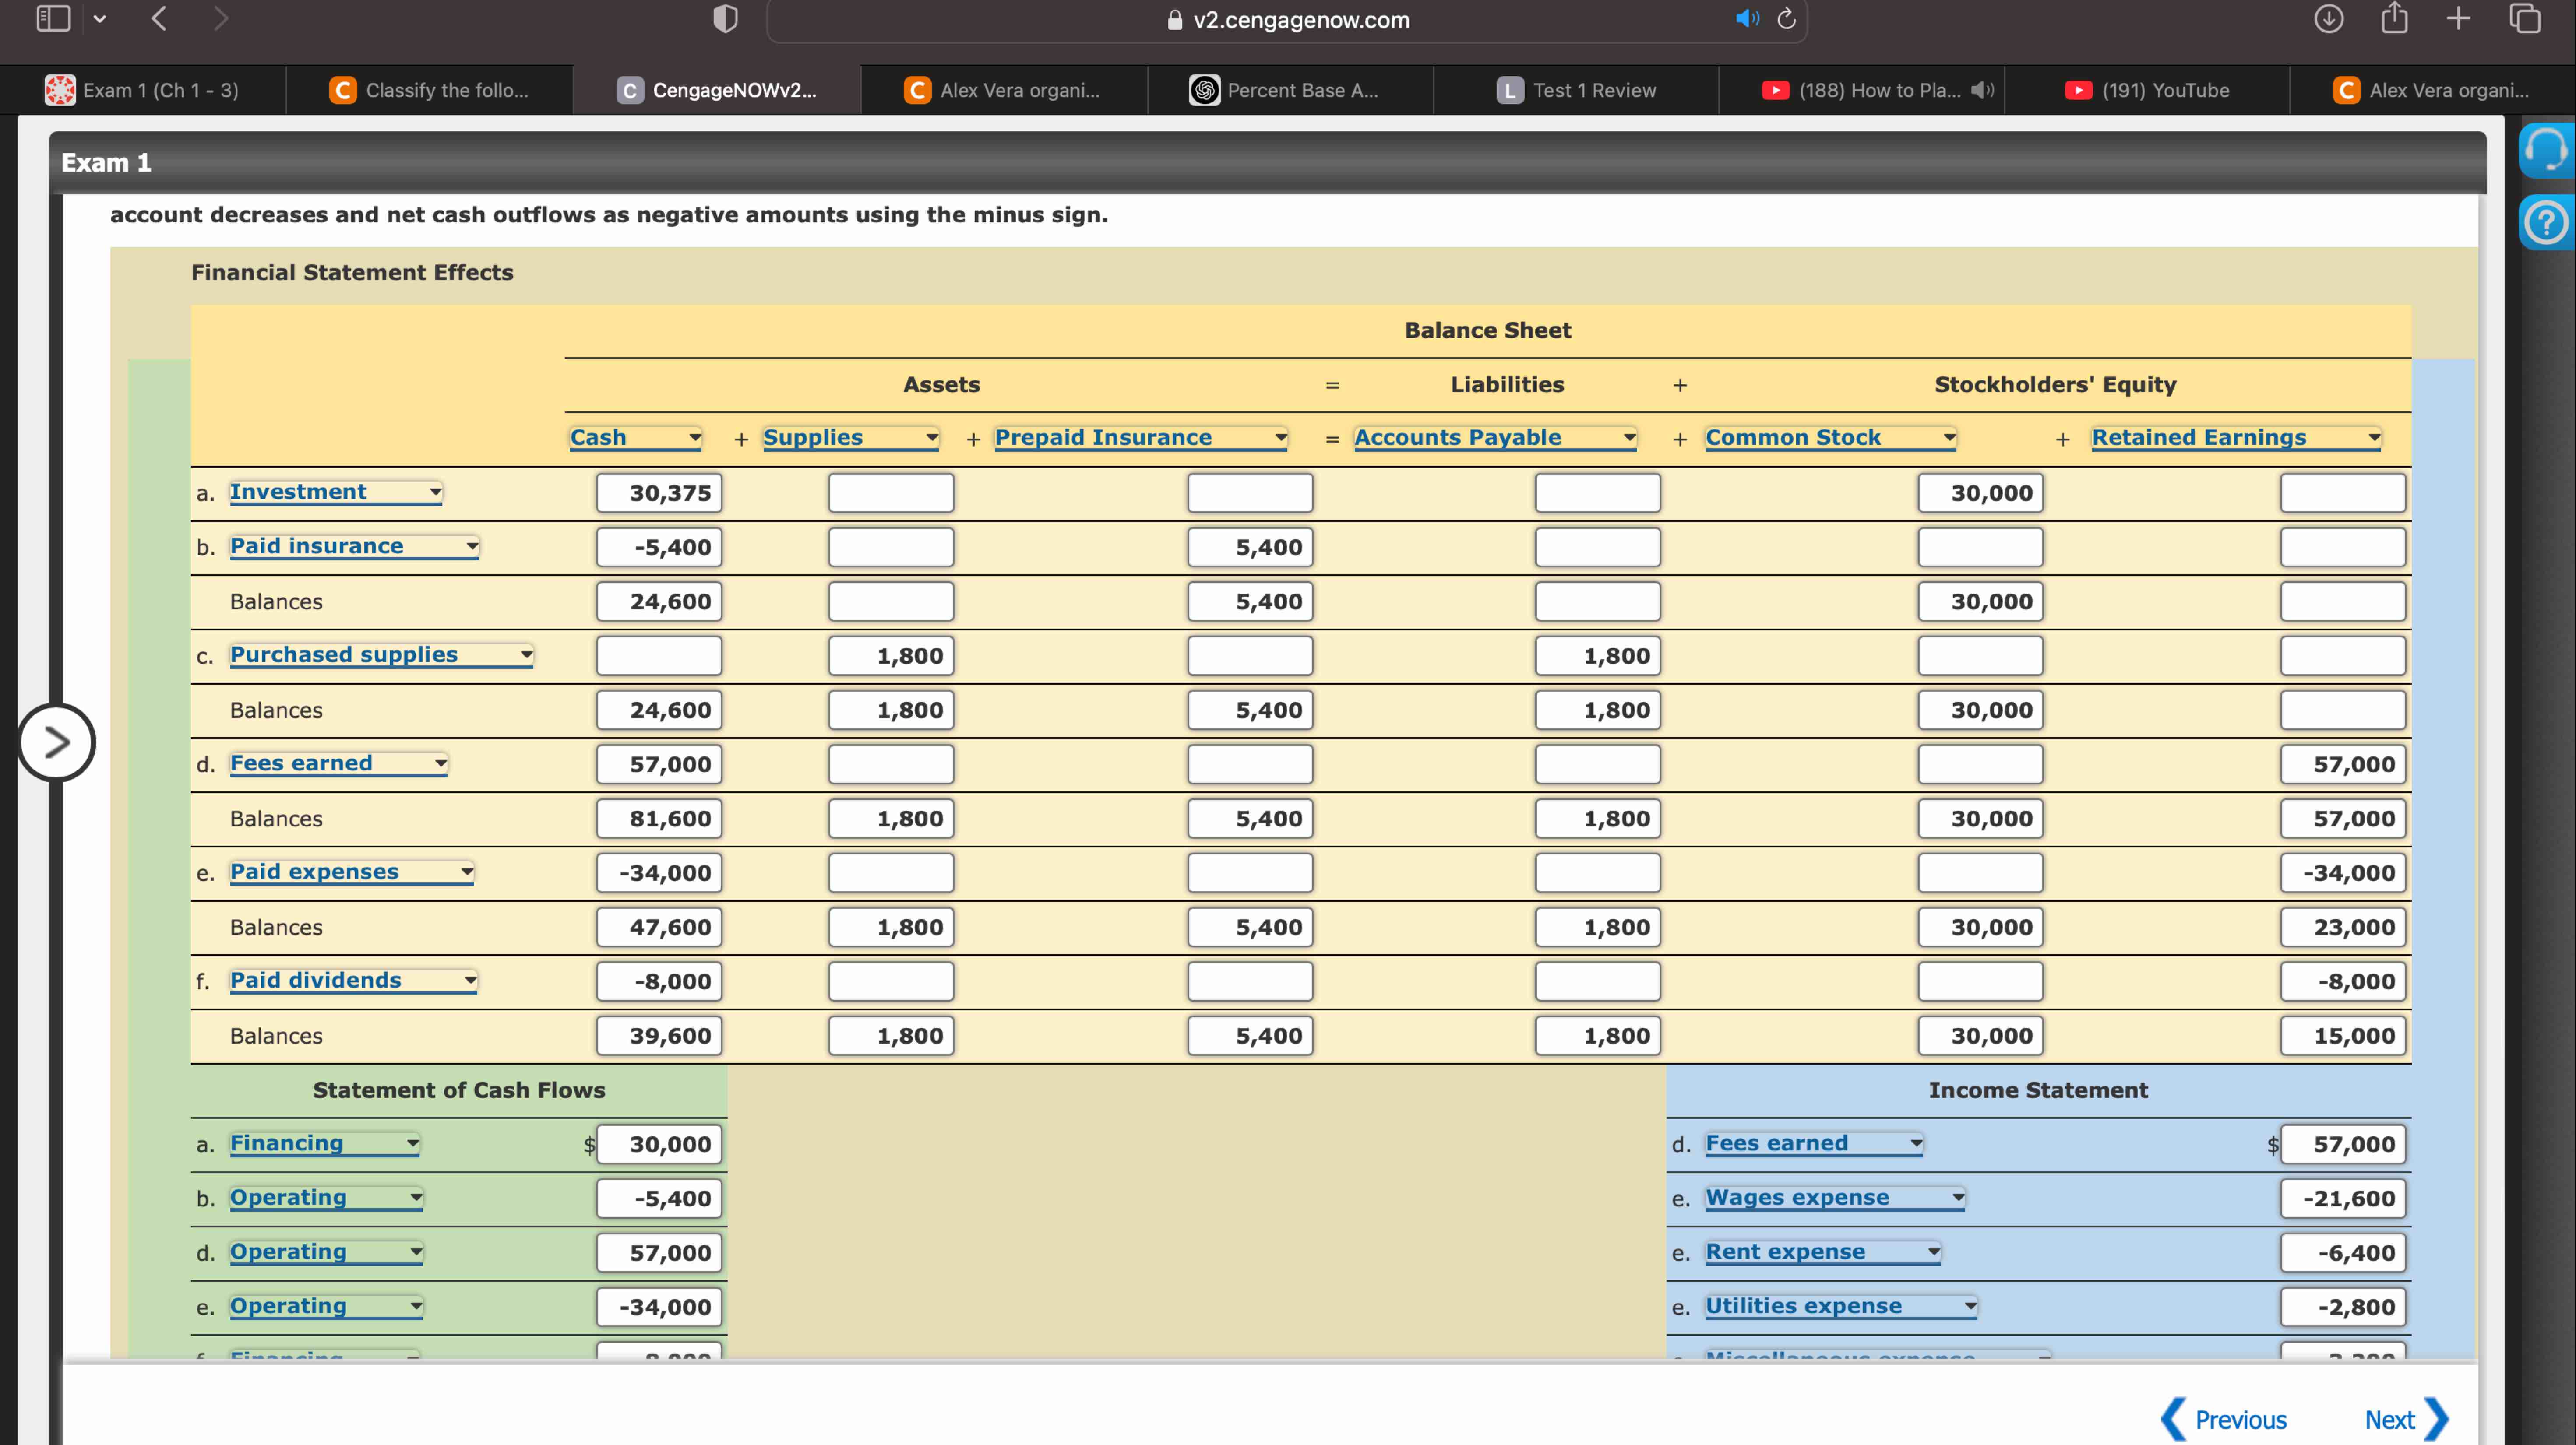Add a new tab with the plus icon
Image resolution: width=2576 pixels, height=1445 pixels.
pos(2458,19)
